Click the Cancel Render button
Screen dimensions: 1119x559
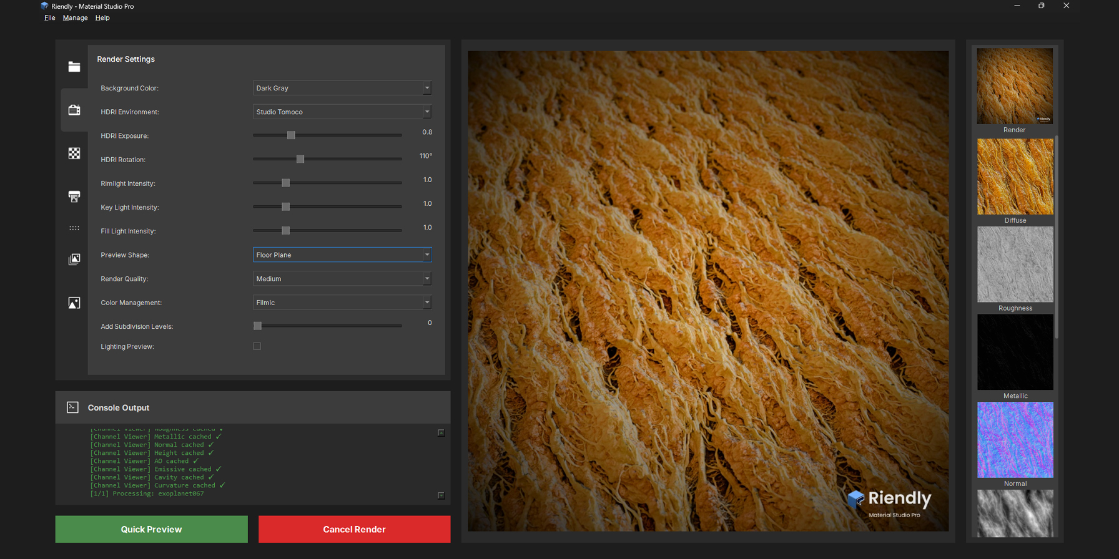[x=354, y=529]
